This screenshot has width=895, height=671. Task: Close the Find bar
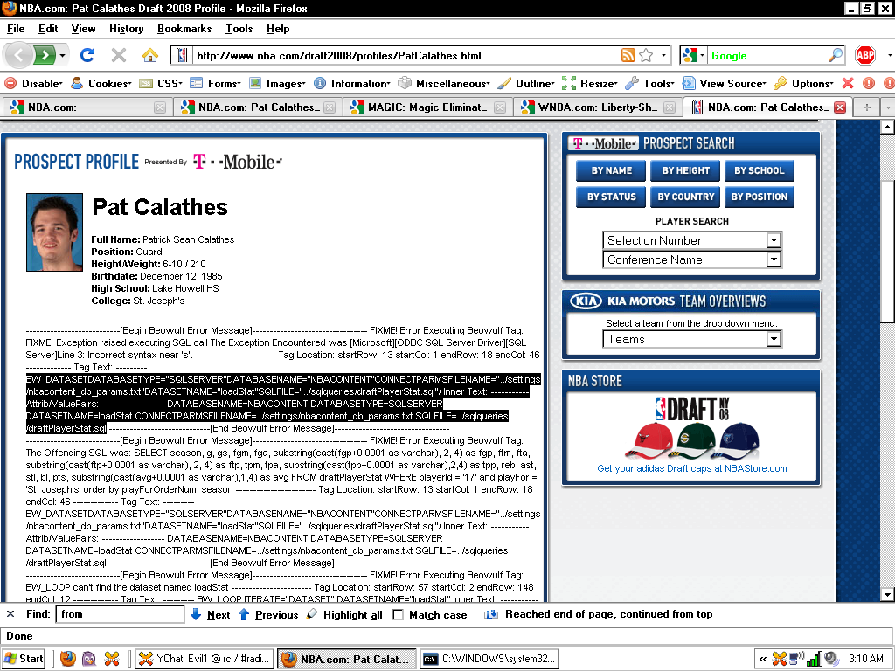pos(10,614)
